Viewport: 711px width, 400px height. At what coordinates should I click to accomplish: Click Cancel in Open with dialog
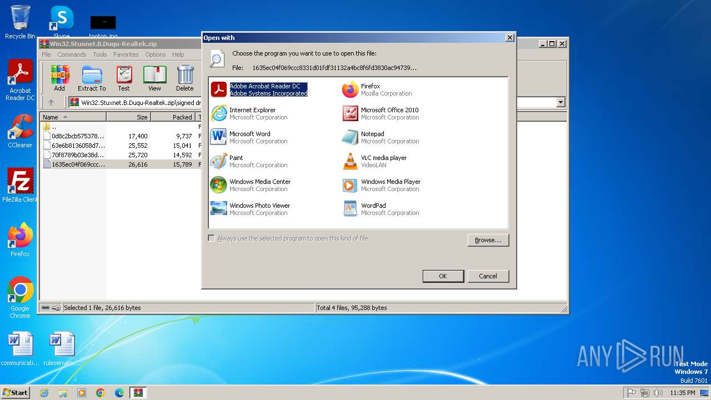pos(488,276)
